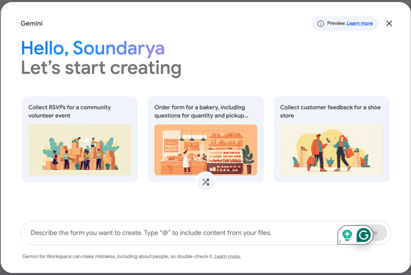This screenshot has height=275, width=411.
Task: Click the Preview badge pill
Action: click(344, 23)
